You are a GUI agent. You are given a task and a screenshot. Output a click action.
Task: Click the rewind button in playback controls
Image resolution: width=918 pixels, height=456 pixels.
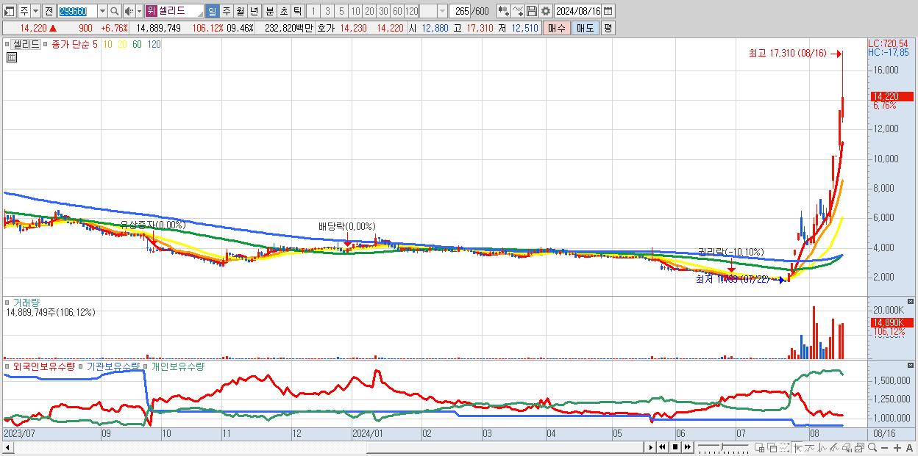(x=663, y=446)
